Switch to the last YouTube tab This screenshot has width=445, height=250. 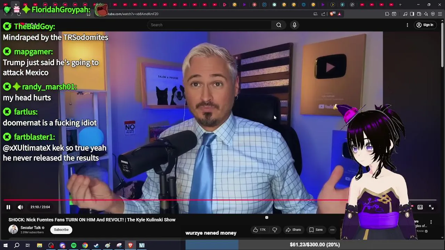[x=391, y=5]
